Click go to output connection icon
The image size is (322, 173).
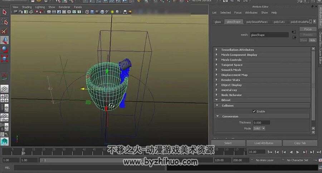(294, 37)
